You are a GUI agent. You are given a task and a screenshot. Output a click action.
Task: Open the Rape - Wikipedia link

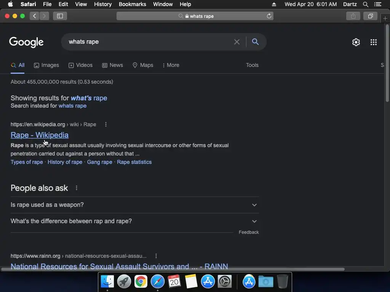40,135
